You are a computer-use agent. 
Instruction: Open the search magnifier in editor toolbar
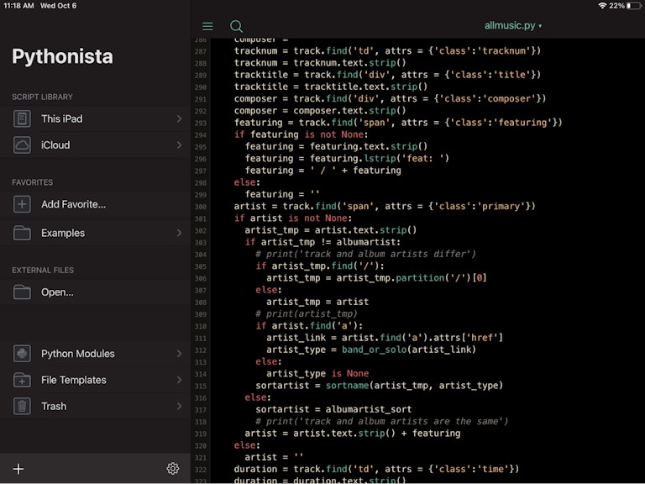tap(236, 26)
